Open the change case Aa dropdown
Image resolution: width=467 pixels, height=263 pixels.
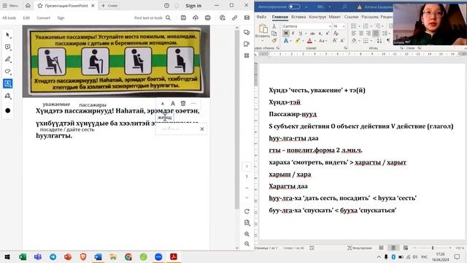pos(323,41)
